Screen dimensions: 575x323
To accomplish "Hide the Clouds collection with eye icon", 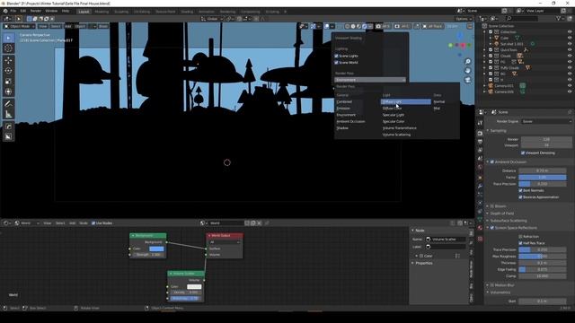I will tap(570, 56).
